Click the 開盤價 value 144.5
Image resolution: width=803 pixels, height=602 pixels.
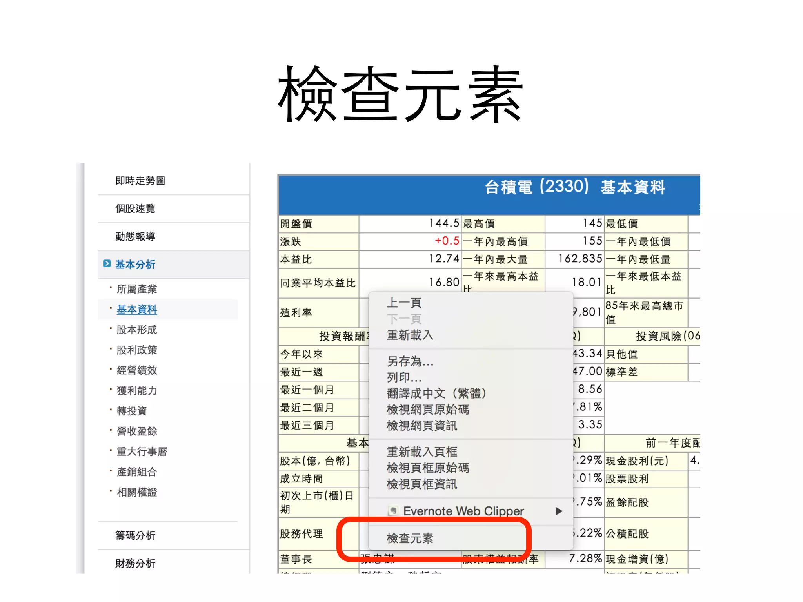point(443,223)
